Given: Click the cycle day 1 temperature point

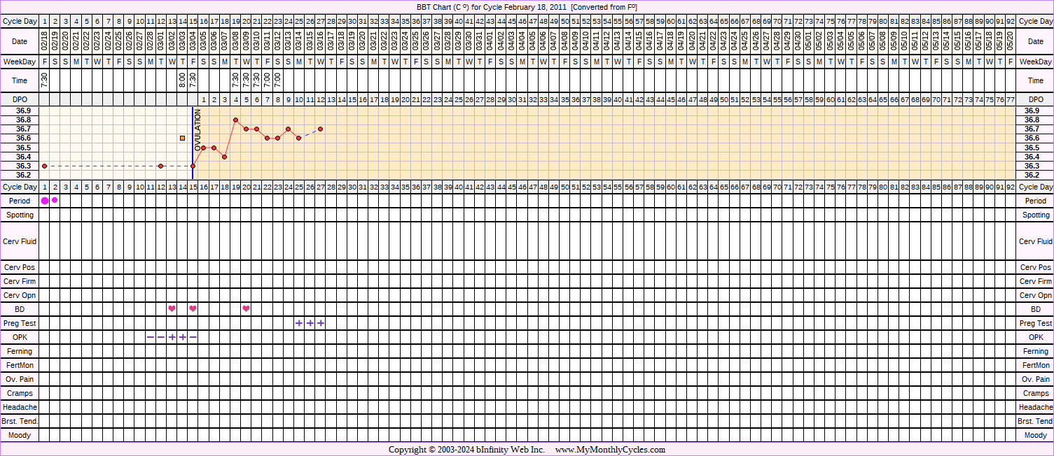Looking at the screenshot, I should click(45, 166).
